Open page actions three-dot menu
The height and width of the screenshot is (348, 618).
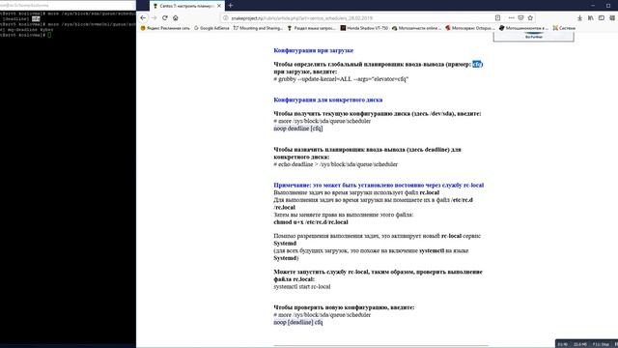pyautogui.click(x=511, y=17)
